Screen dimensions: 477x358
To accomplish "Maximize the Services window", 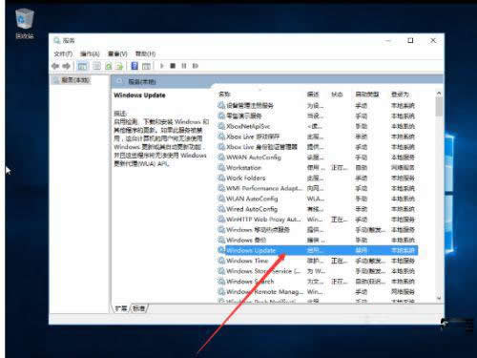I will (410, 40).
